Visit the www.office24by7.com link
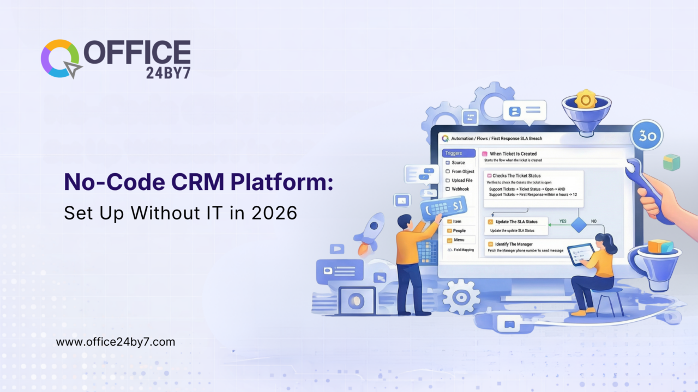The image size is (698, 392). tap(115, 342)
